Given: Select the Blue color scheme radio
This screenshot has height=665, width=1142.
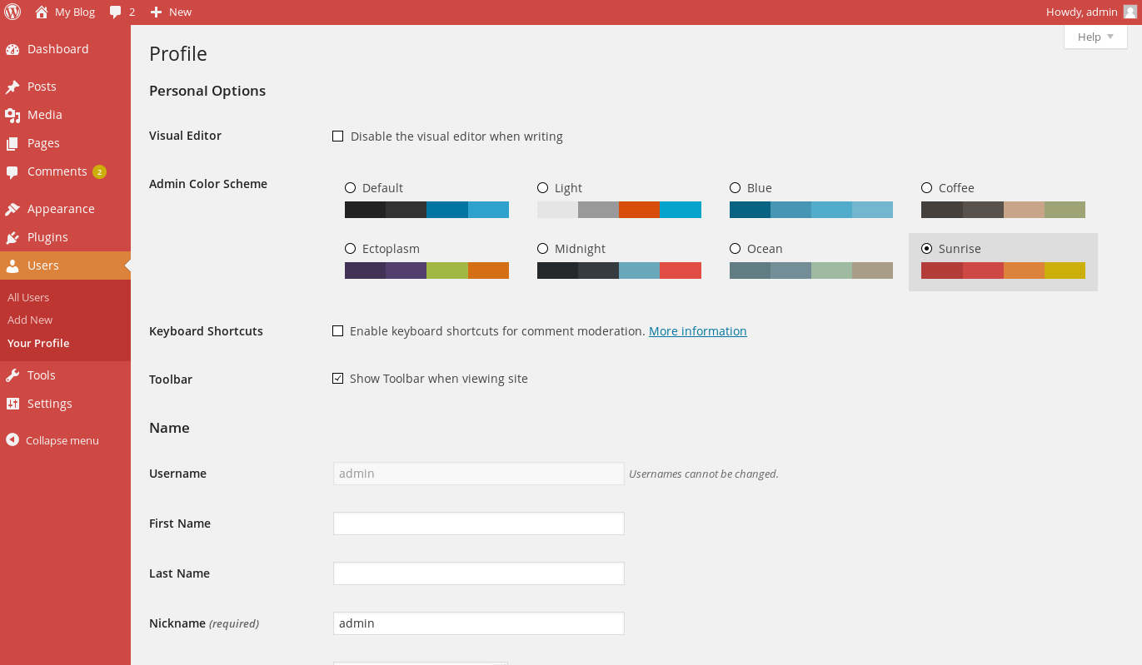Looking at the screenshot, I should [x=735, y=188].
